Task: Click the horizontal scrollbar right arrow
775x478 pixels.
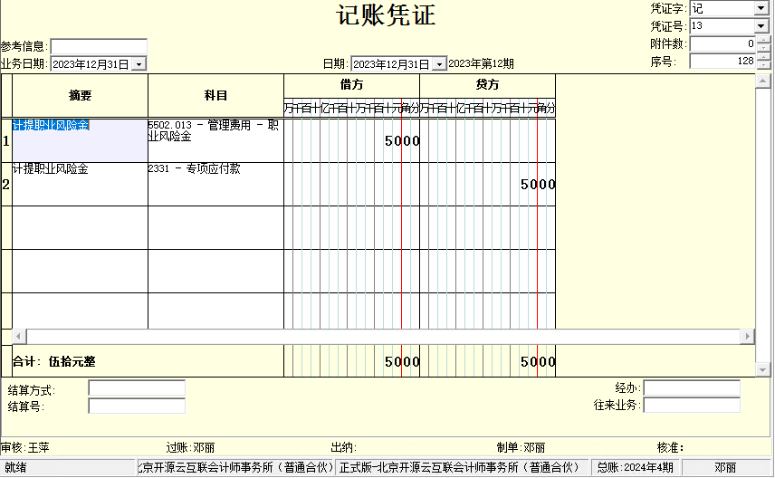Action: coord(747,337)
